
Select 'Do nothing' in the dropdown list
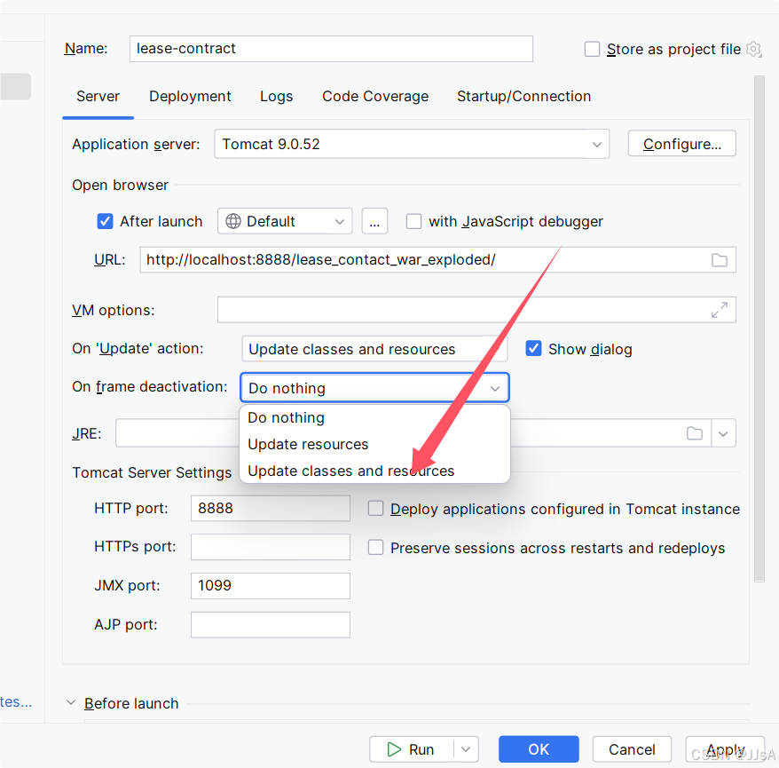tap(374, 417)
